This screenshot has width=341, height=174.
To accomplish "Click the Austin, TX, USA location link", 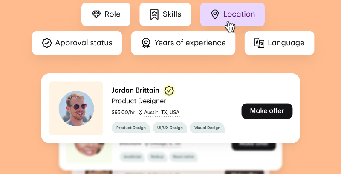I will [162, 113].
